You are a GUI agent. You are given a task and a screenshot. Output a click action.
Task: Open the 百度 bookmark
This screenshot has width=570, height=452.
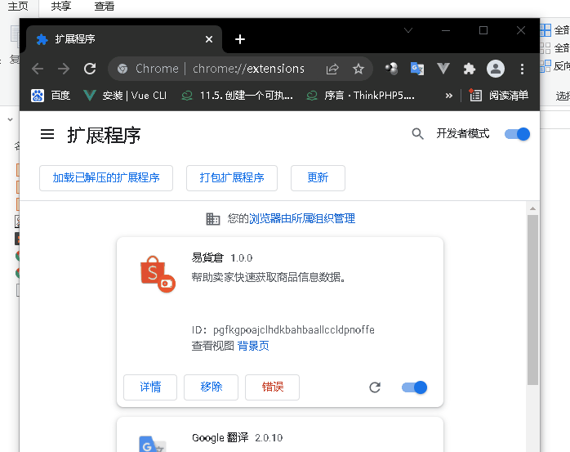pyautogui.click(x=51, y=96)
